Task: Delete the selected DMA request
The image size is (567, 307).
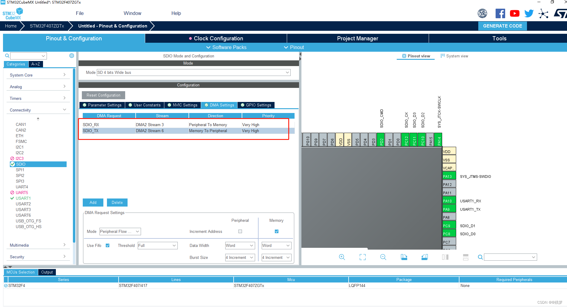Action: click(x=117, y=202)
